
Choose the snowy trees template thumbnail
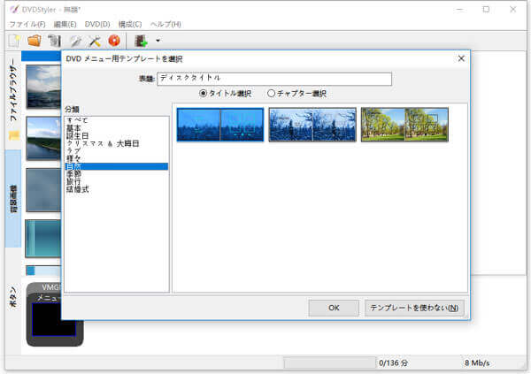(x=312, y=125)
